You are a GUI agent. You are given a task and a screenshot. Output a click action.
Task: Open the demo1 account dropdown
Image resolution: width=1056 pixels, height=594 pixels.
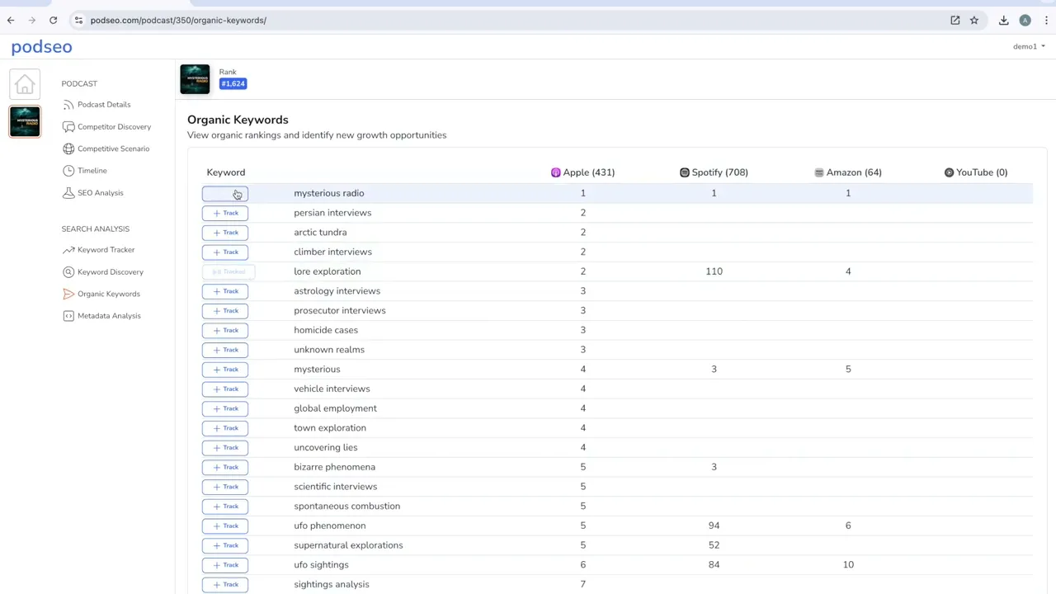(1028, 47)
